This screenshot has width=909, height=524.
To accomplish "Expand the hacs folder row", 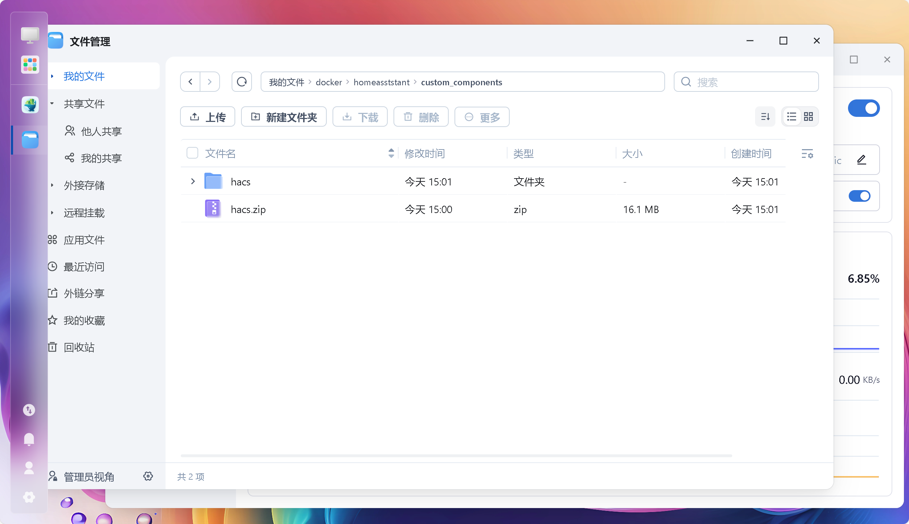I will click(x=193, y=181).
